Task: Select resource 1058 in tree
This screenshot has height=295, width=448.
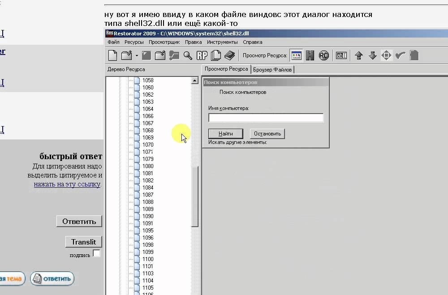Action: click(x=148, y=80)
